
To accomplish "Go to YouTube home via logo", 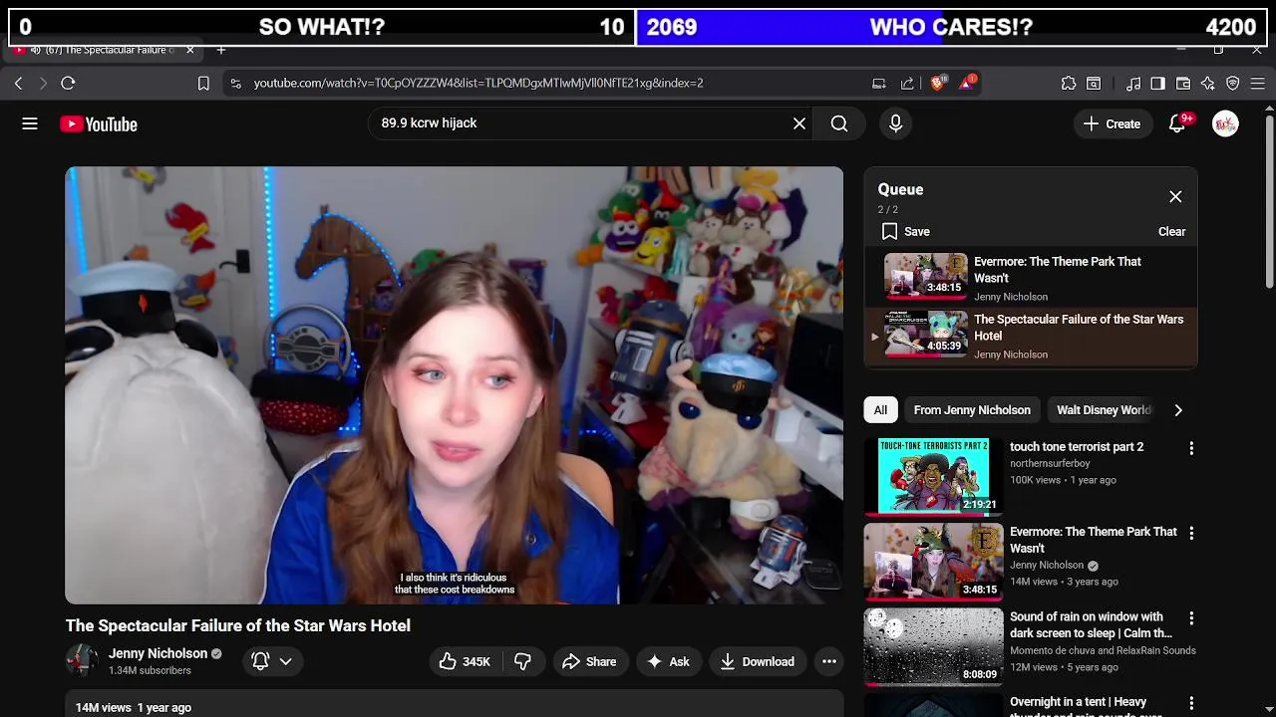I will 99,124.
